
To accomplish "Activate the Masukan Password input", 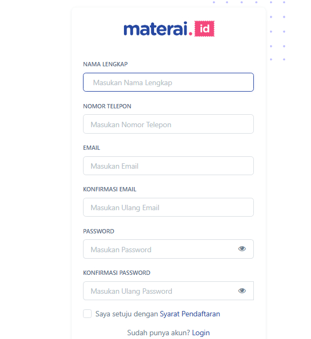I will pyautogui.click(x=168, y=249).
